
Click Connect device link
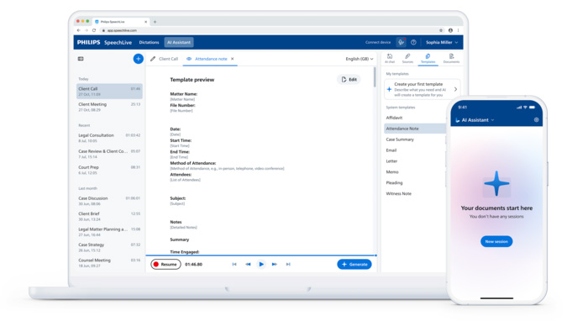click(378, 42)
